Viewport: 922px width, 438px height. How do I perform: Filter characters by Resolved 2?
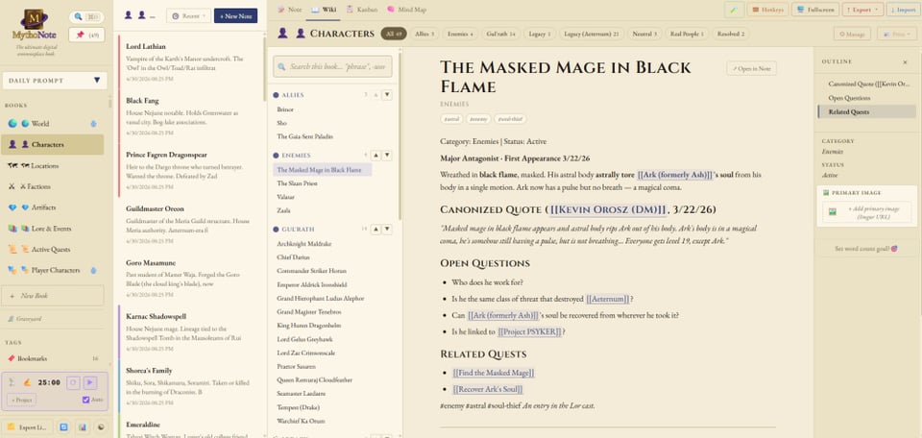730,35
